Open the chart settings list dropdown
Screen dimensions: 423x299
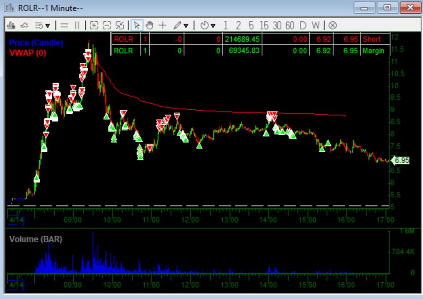pyautogui.click(x=42, y=26)
